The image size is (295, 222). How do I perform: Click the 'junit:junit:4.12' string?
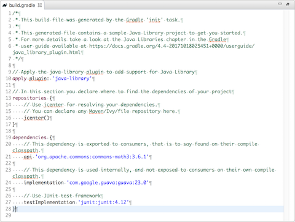[104, 202]
